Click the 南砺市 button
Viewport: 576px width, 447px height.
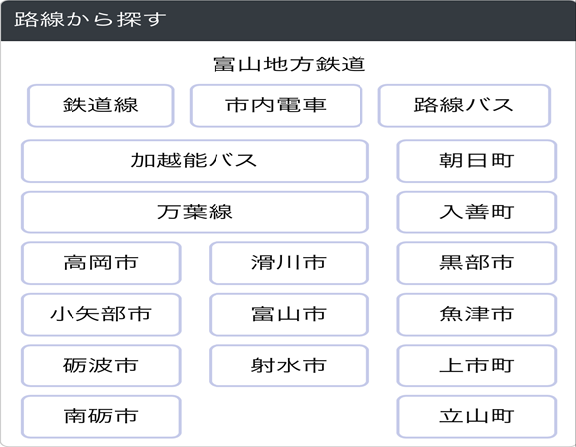101,417
